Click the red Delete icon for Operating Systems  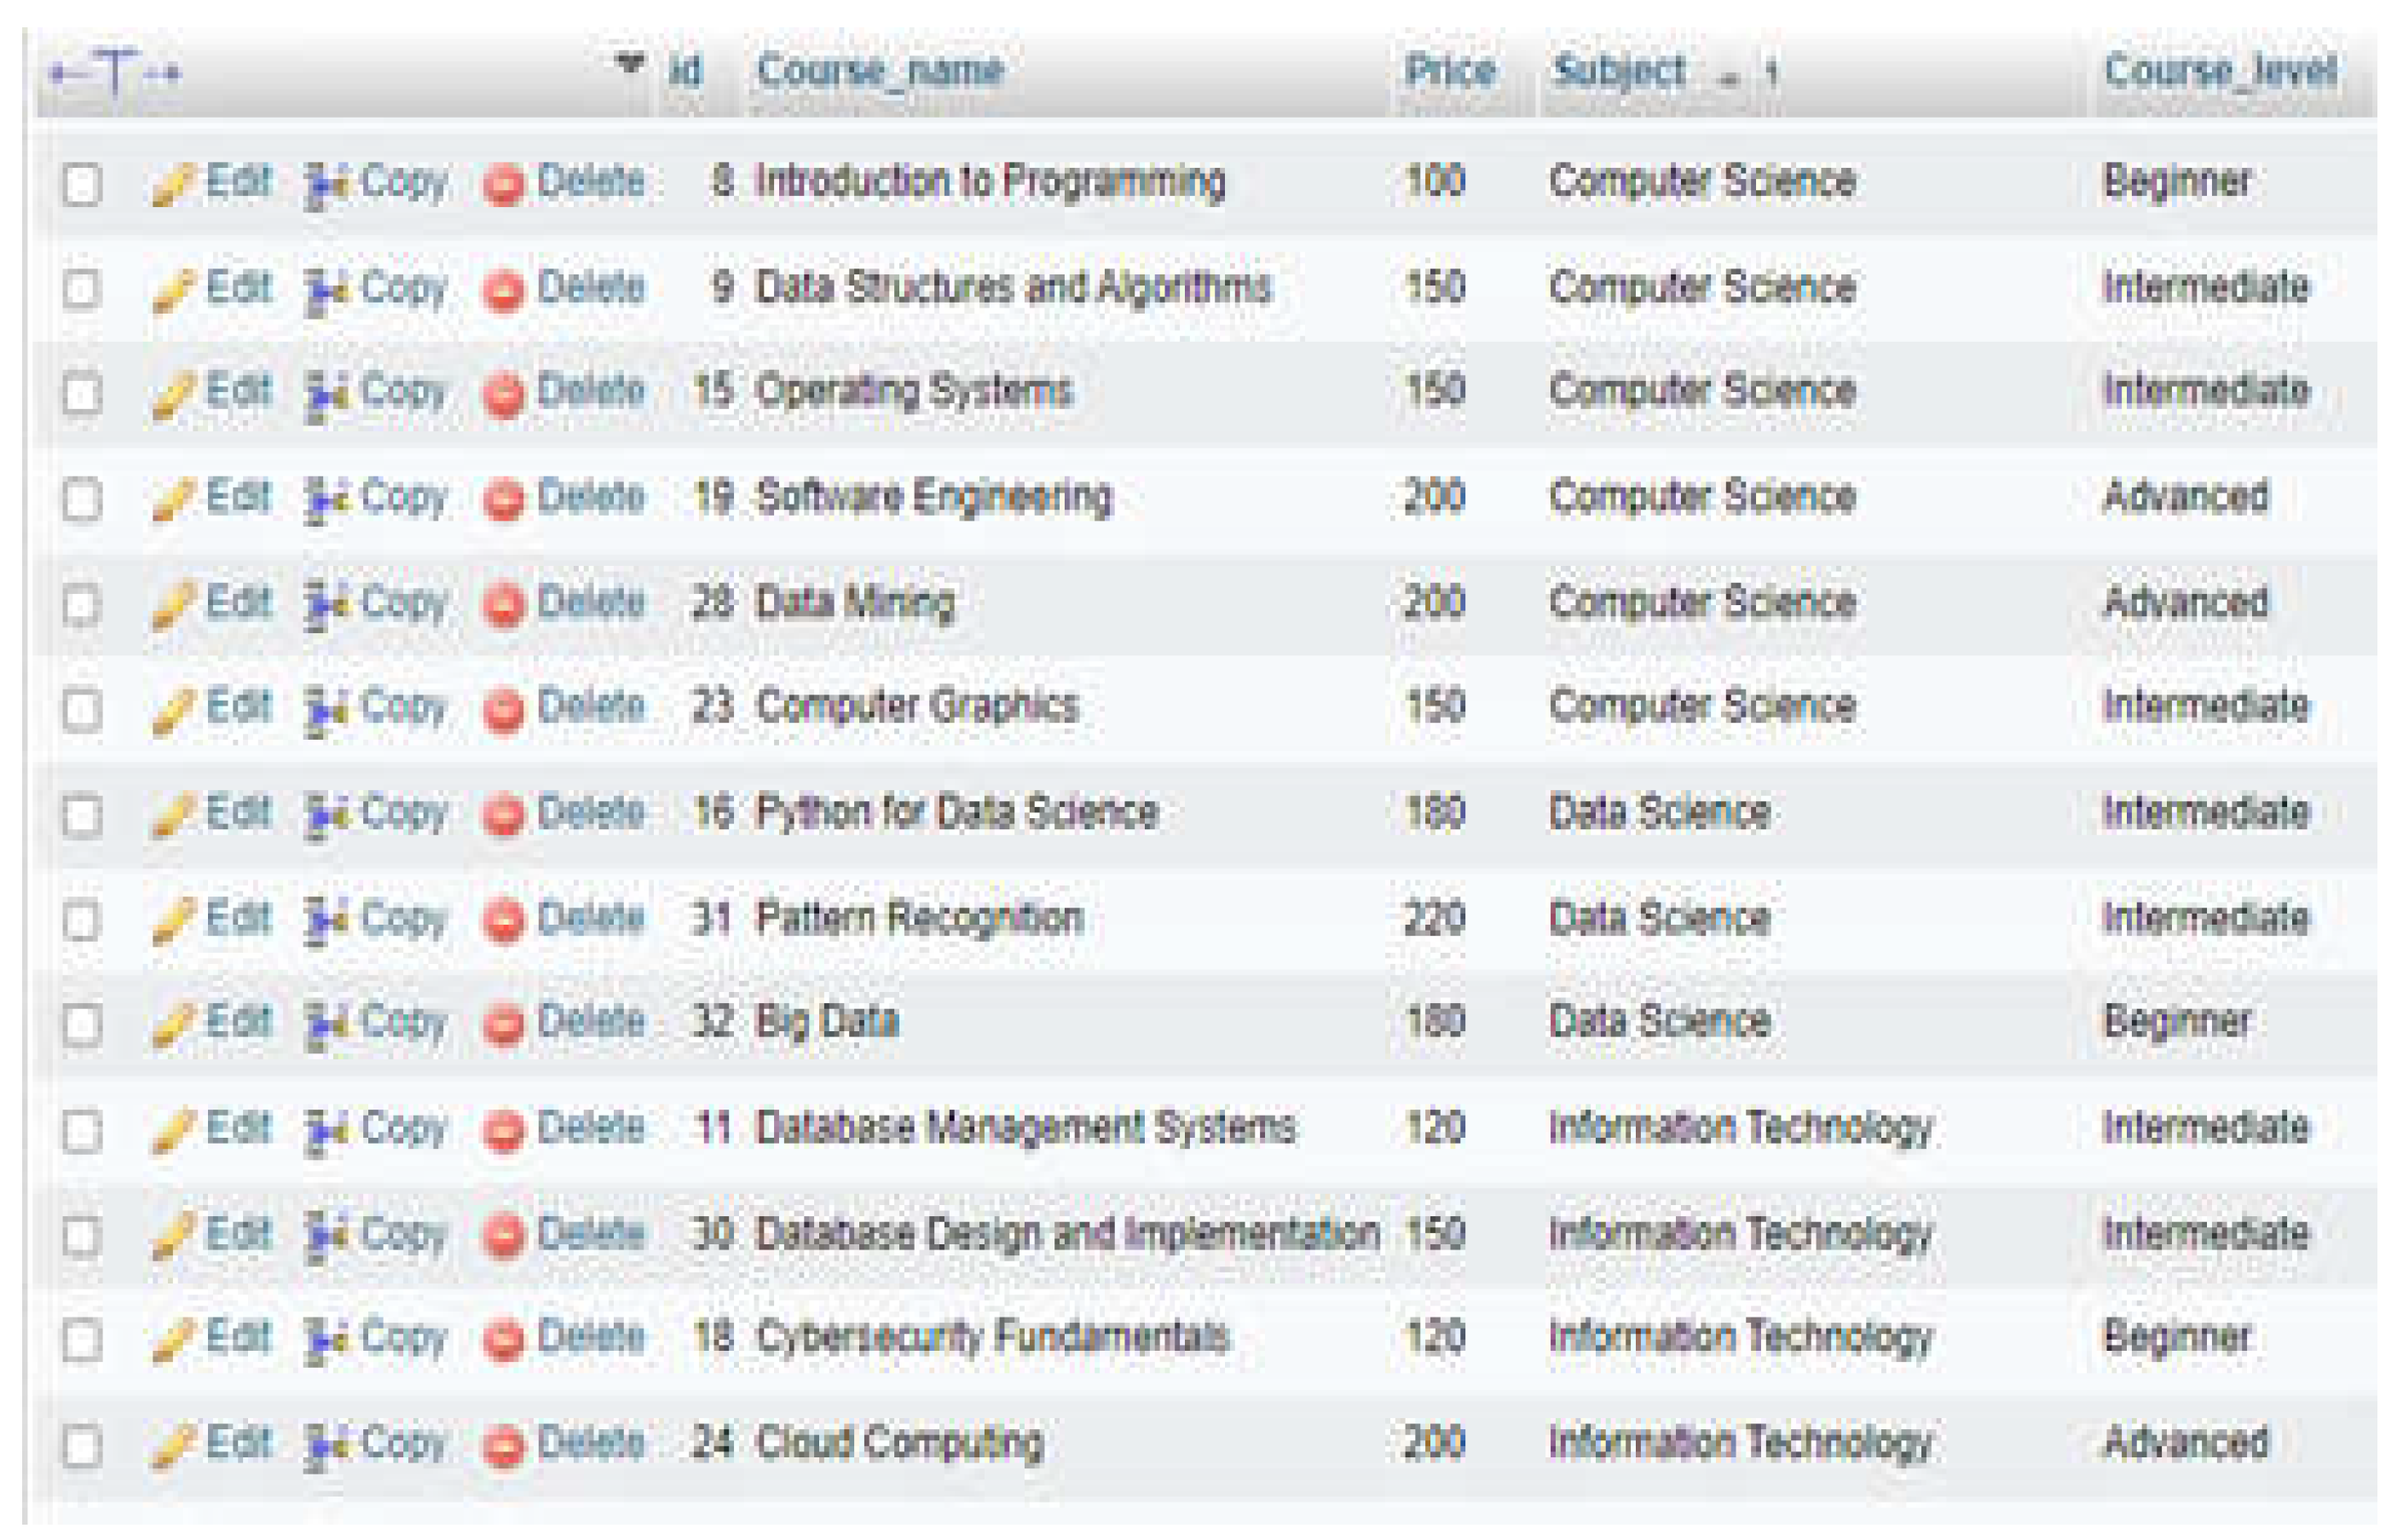coord(503,394)
